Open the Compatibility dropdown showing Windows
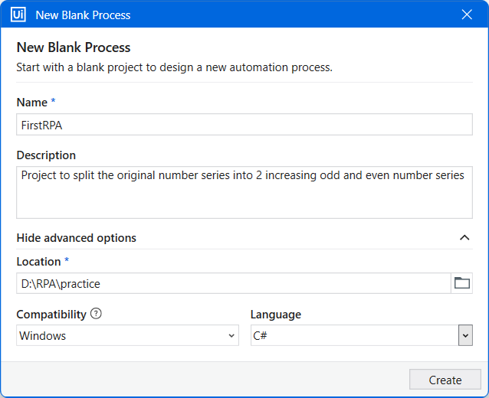The width and height of the screenshot is (489, 398). coord(127,335)
